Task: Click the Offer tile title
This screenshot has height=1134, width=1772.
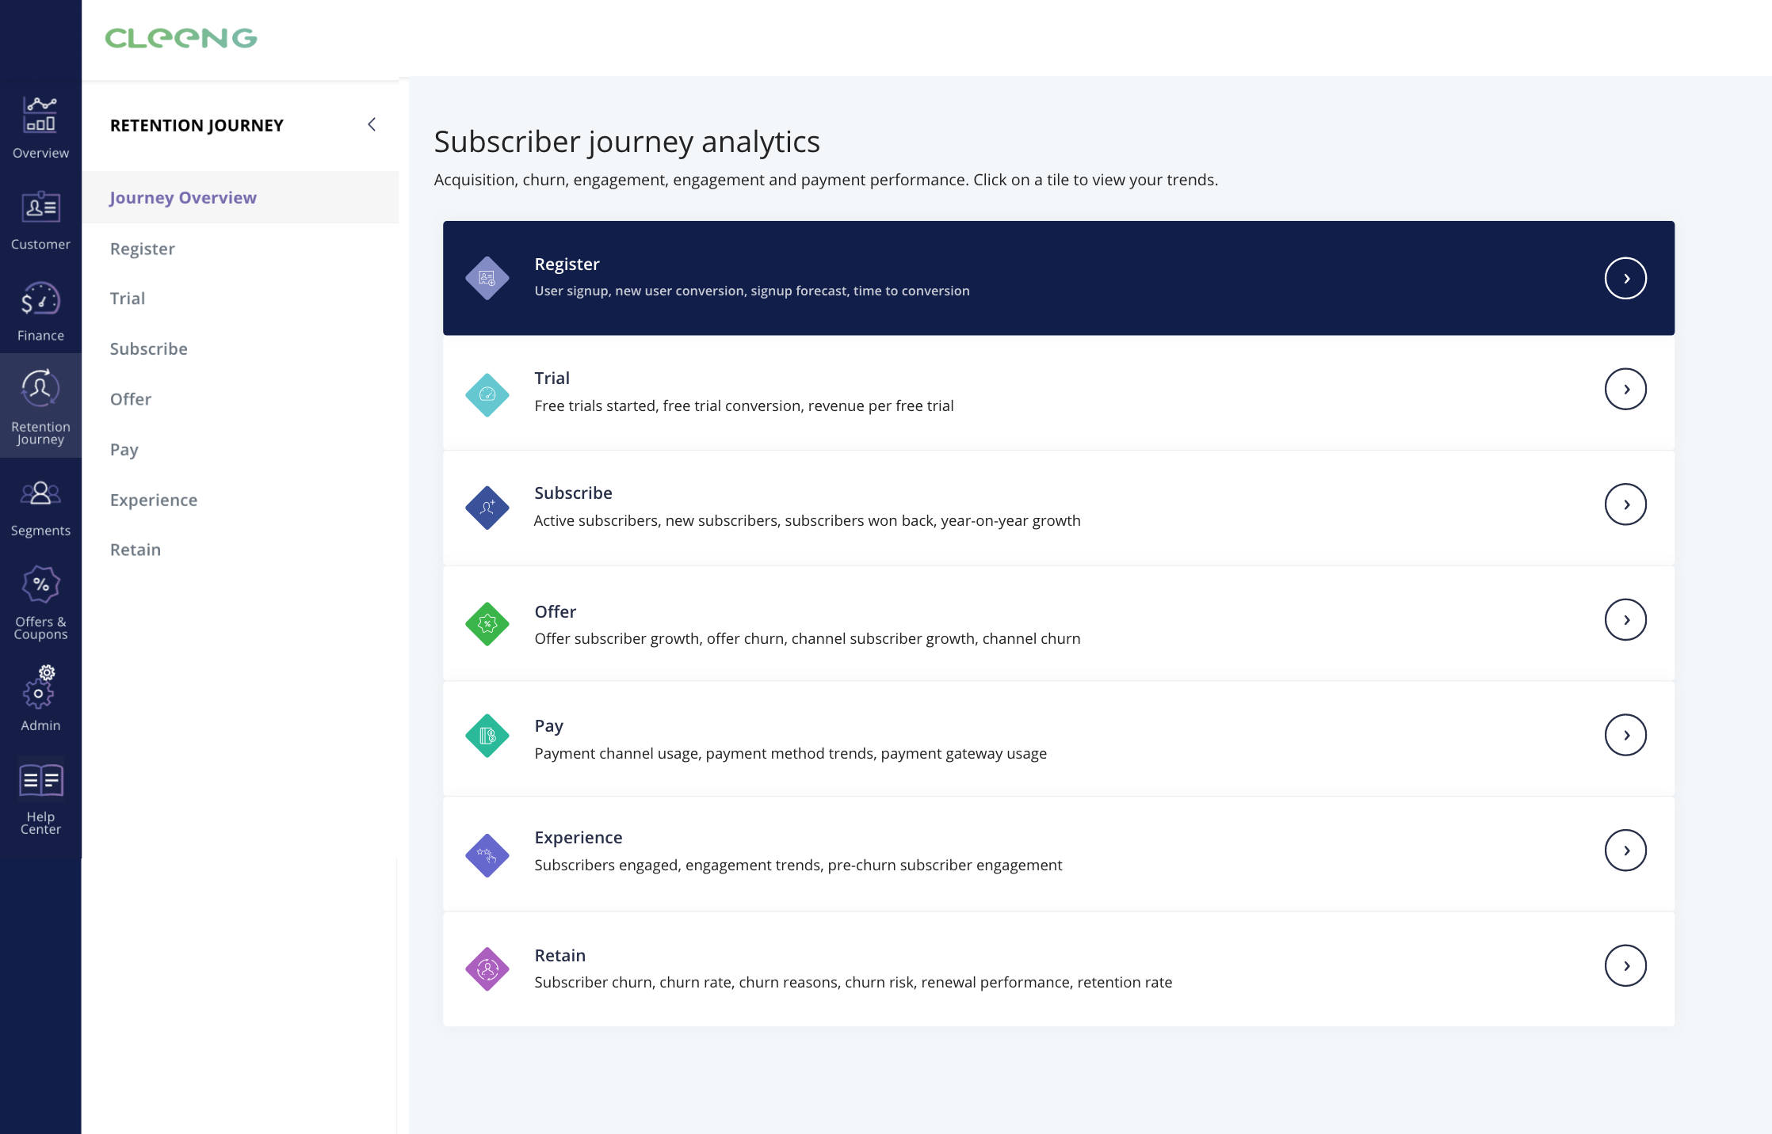Action: click(x=555, y=611)
